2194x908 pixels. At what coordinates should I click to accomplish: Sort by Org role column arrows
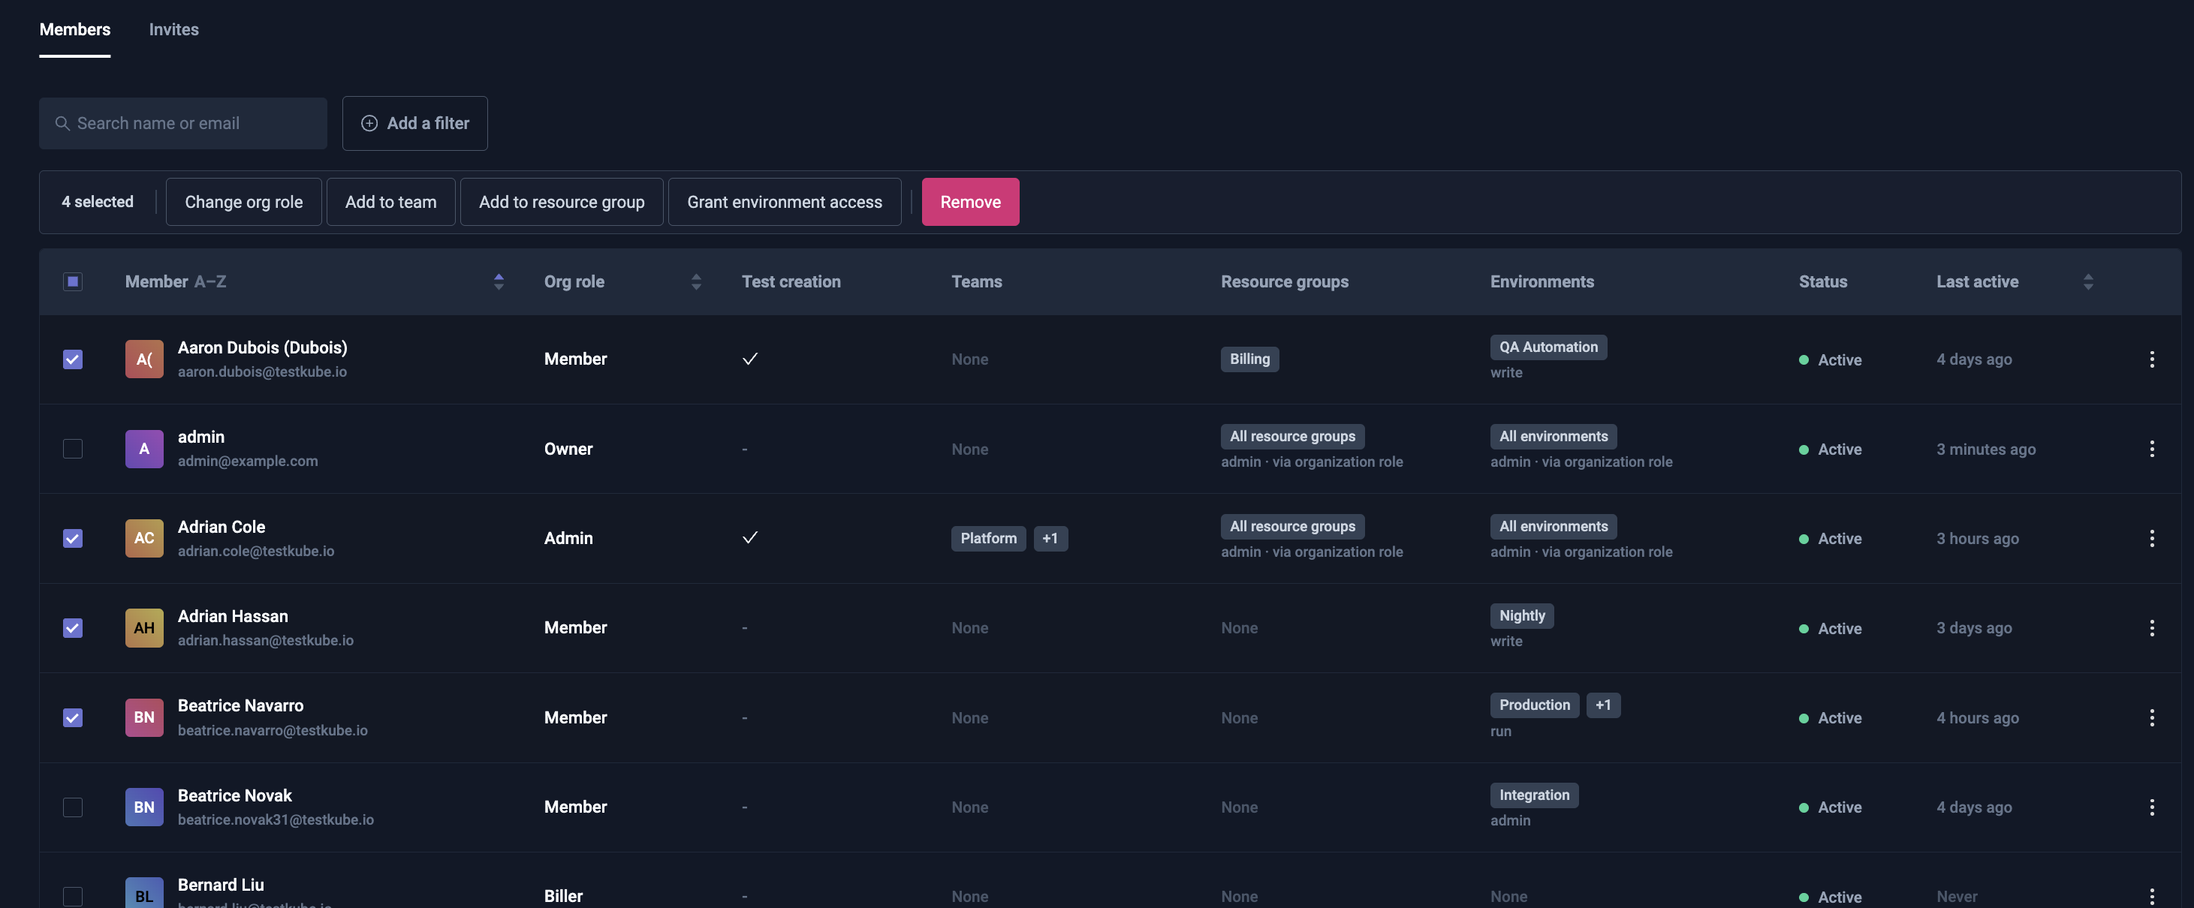click(696, 281)
